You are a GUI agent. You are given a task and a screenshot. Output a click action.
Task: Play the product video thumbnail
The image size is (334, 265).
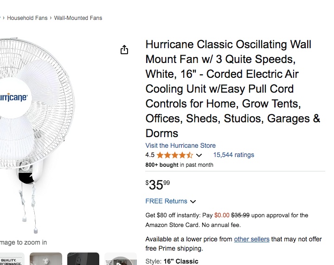point(121,259)
